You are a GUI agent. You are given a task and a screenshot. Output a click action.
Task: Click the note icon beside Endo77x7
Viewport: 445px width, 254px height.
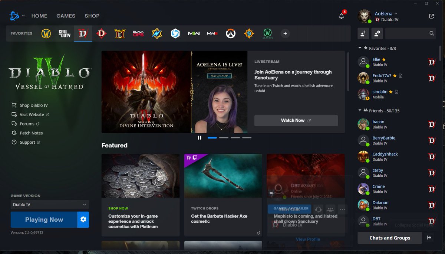(x=400, y=76)
